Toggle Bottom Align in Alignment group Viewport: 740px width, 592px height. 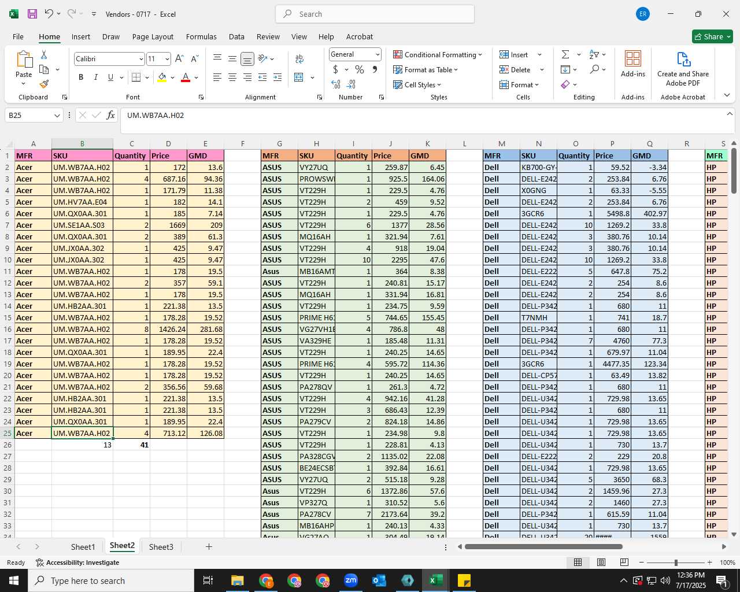247,59
